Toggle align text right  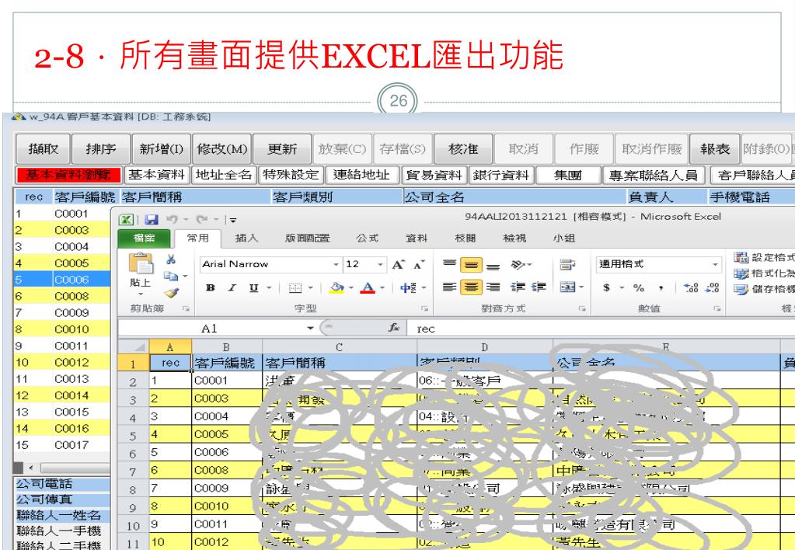coord(493,287)
